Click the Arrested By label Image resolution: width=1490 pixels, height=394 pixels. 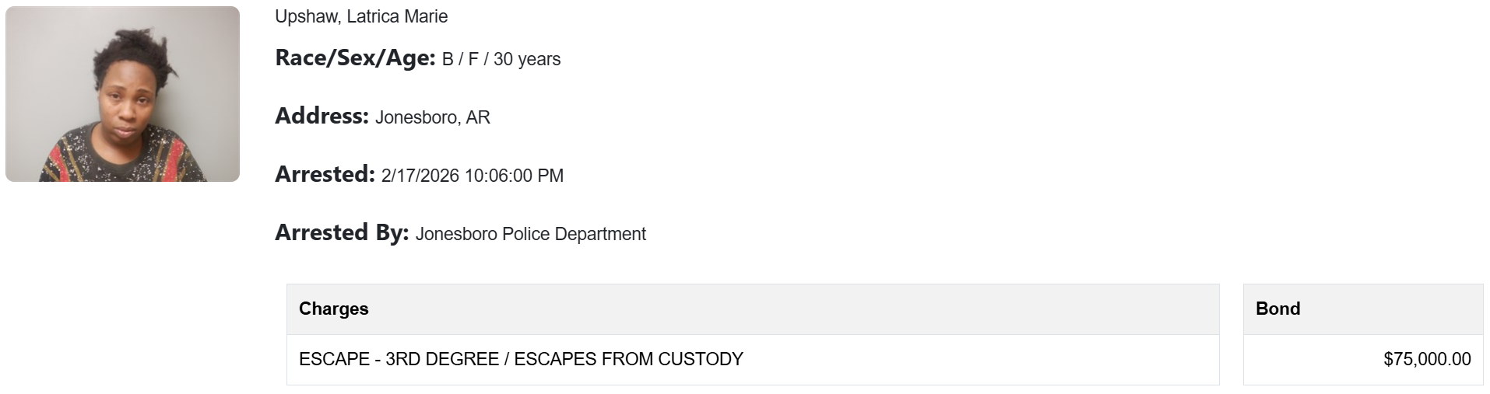pos(342,233)
